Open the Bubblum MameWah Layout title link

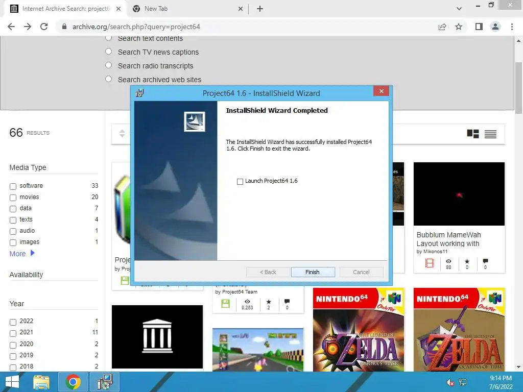point(448,239)
